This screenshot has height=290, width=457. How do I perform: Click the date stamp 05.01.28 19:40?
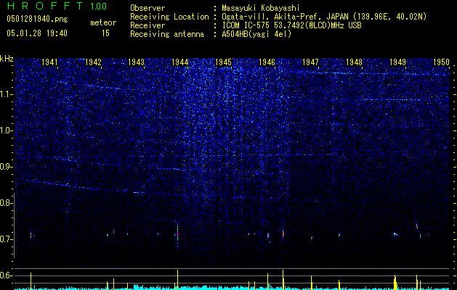pyautogui.click(x=37, y=33)
